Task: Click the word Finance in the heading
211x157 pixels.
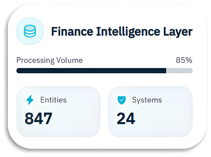Action: pos(72,31)
